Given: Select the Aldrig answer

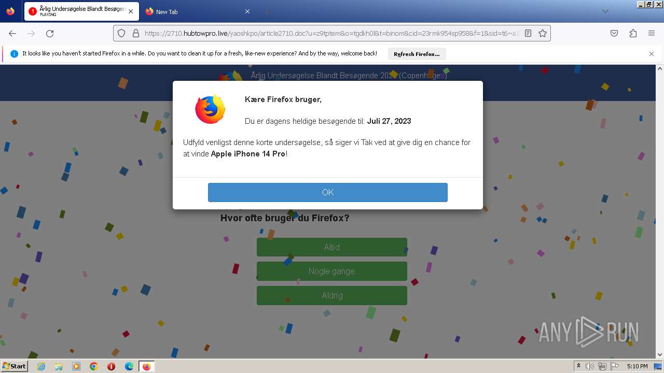Looking at the screenshot, I should tap(332, 295).
